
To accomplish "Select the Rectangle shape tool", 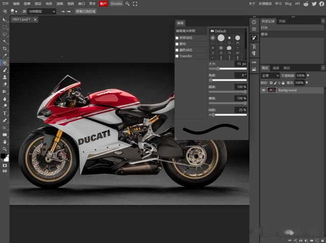I will pyautogui.click(x=5, y=135).
